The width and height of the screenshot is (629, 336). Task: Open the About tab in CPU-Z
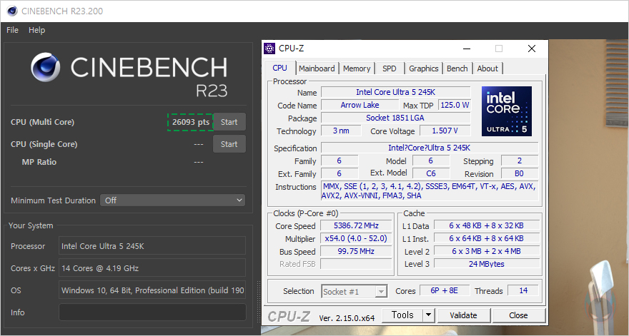coord(487,68)
